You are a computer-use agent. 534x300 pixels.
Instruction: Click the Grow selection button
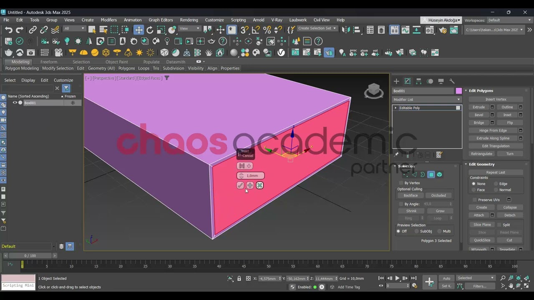click(440, 211)
